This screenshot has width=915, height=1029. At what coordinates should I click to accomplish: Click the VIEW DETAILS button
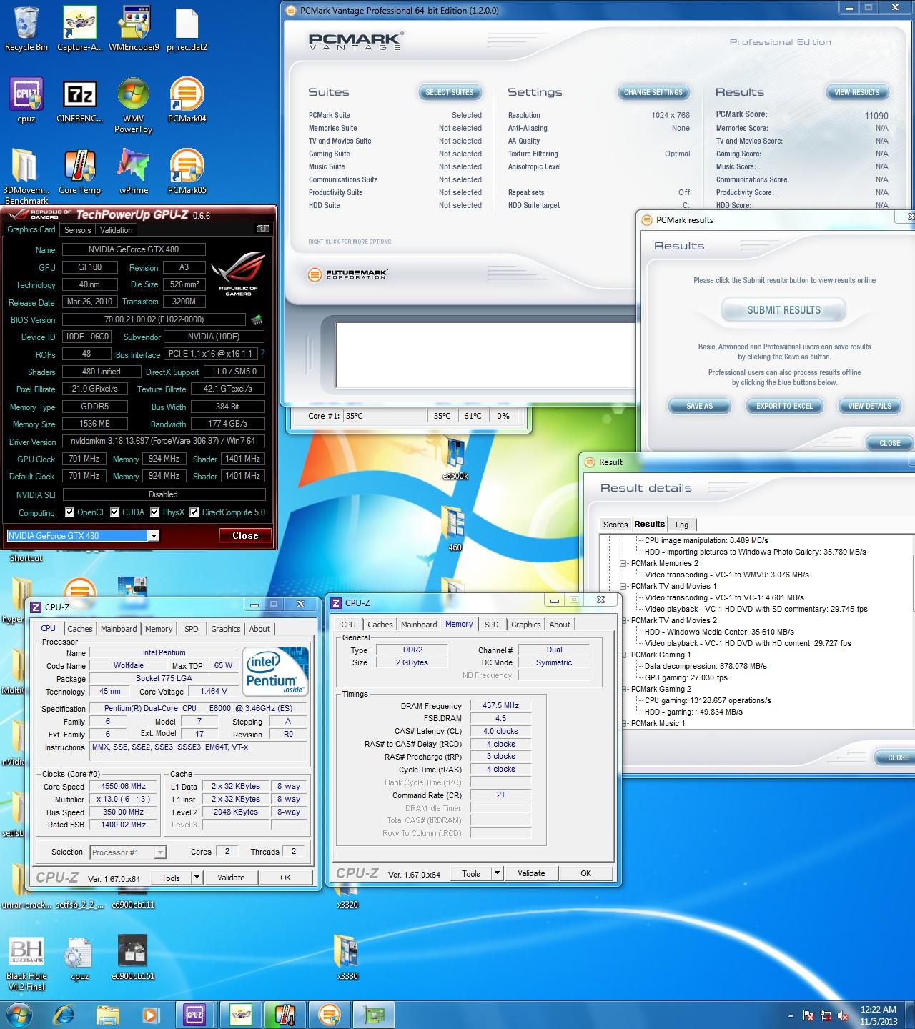(x=870, y=406)
